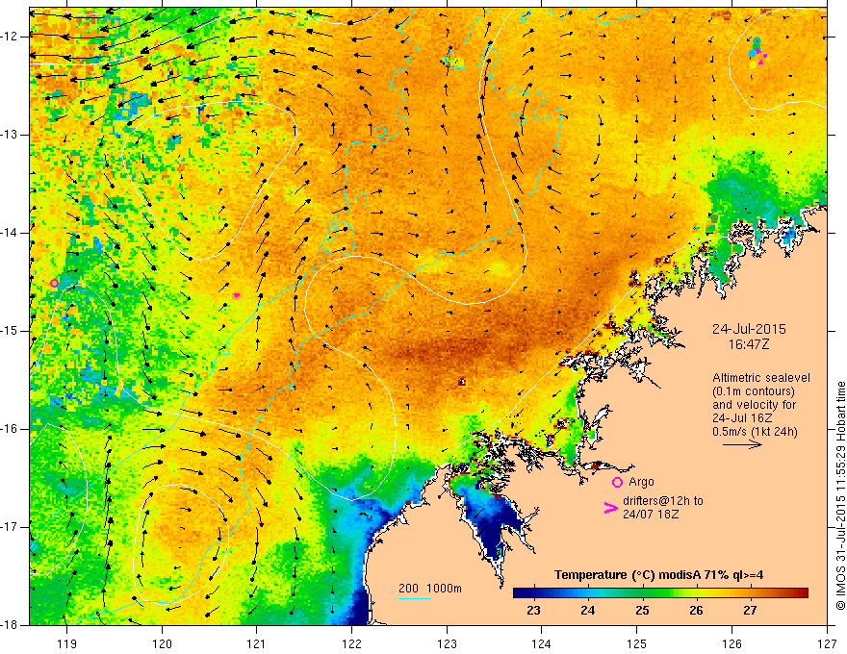
Task: Click latitude axis label '-12'
Action: click(10, 37)
